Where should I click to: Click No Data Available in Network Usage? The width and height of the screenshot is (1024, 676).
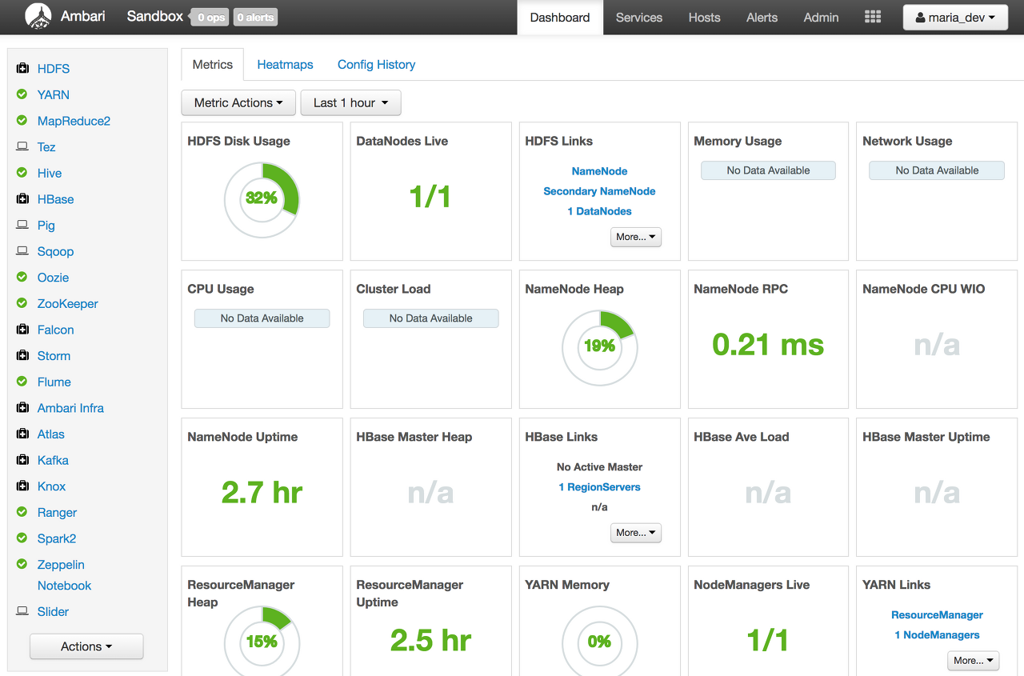tap(937, 170)
